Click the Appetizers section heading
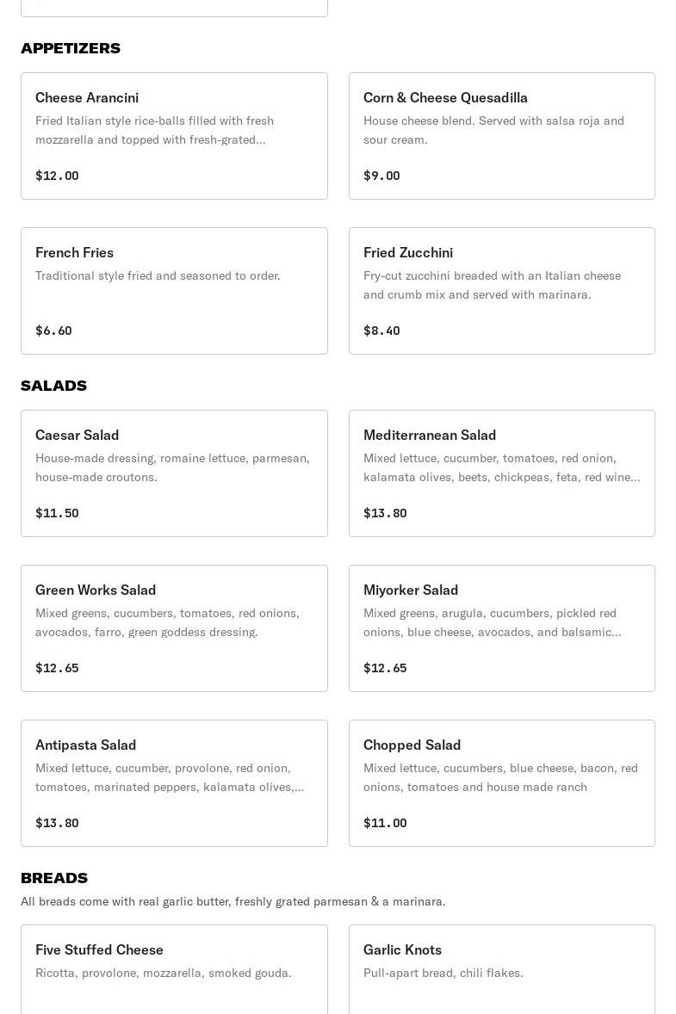This screenshot has height=1014, width=676. (x=71, y=48)
